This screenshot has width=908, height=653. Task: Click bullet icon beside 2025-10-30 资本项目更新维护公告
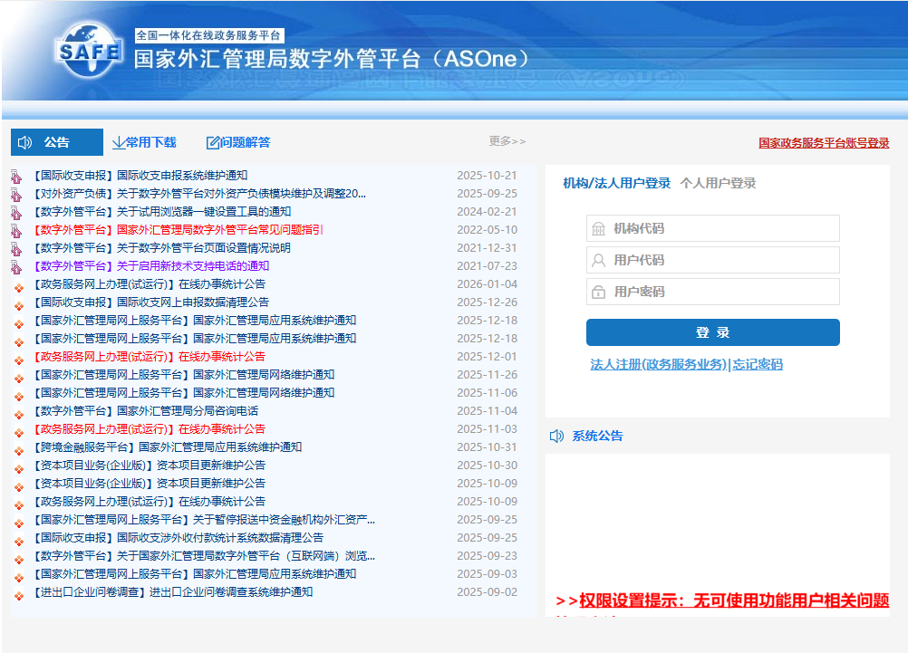(19, 469)
